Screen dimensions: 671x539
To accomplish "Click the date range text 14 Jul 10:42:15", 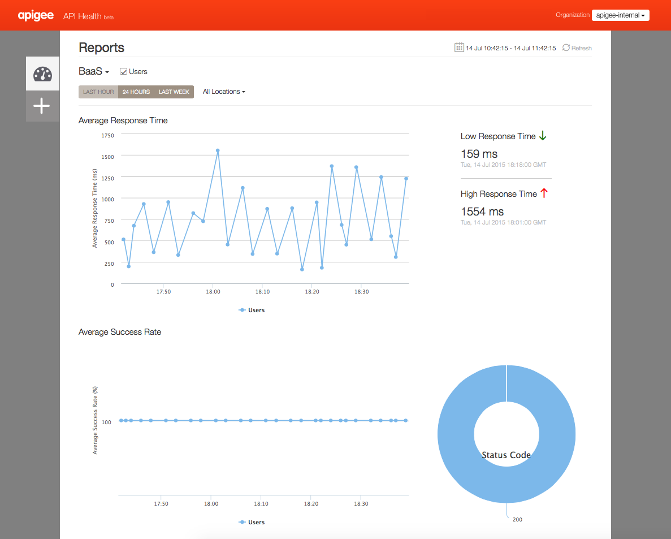I will 487,48.
